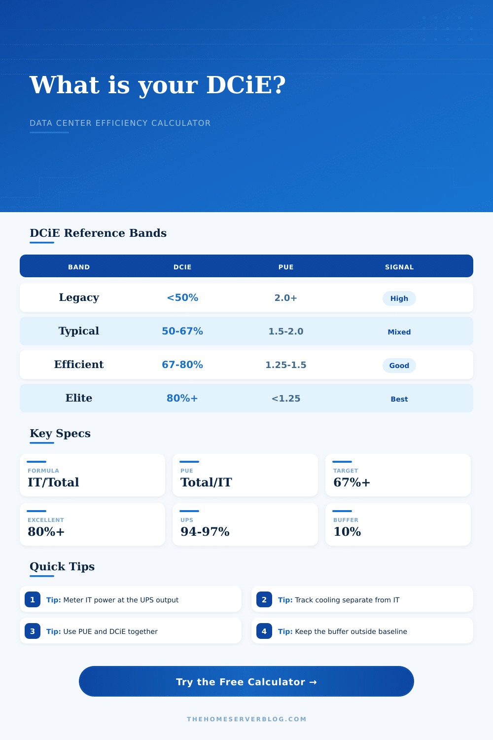Open the Formula IT/Total spec card

pos(92,475)
